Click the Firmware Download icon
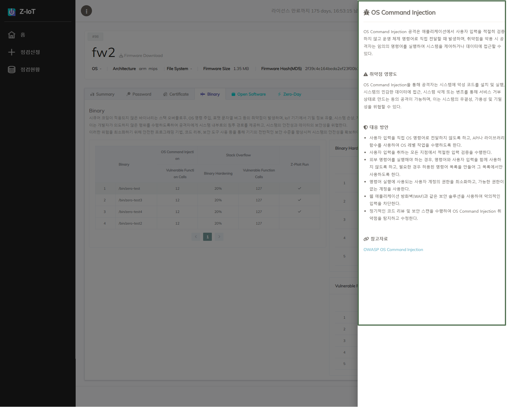Image resolution: width=511 pixels, height=407 pixels. pos(121,56)
